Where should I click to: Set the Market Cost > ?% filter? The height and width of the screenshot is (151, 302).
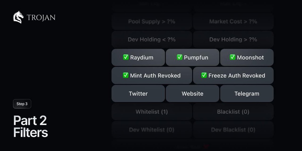click(233, 22)
